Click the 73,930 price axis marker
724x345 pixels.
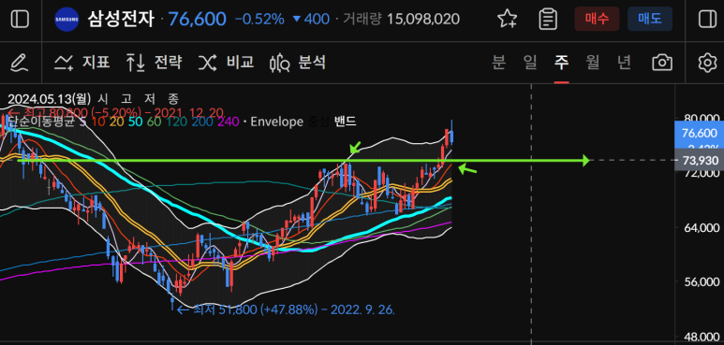(699, 161)
